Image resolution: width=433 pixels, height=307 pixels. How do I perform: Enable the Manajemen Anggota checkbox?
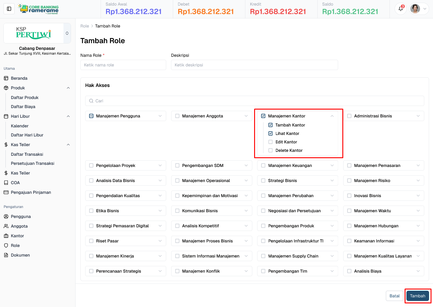[177, 116]
